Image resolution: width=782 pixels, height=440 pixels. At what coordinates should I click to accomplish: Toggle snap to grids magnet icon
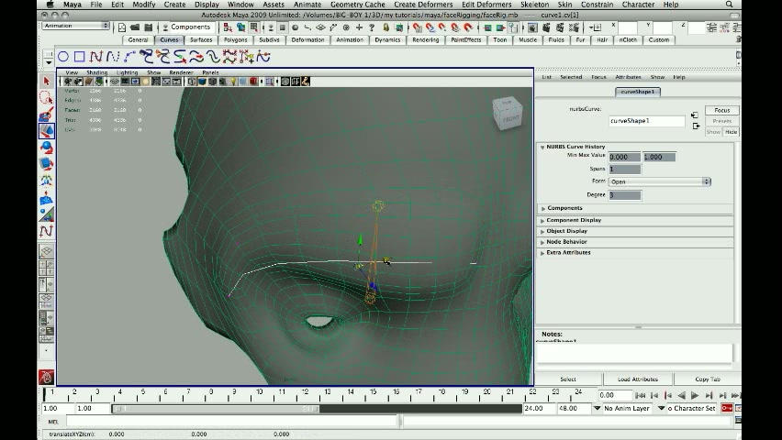tap(418, 27)
